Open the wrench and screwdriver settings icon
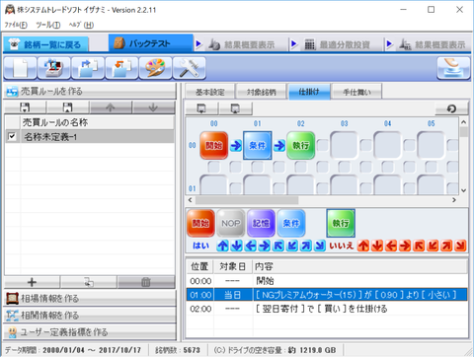The width and height of the screenshot is (474, 357). coord(190,68)
